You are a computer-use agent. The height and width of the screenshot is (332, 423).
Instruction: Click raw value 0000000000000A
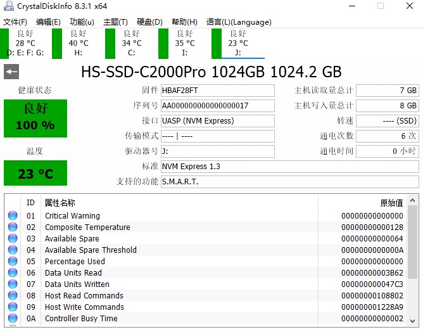click(x=372, y=250)
